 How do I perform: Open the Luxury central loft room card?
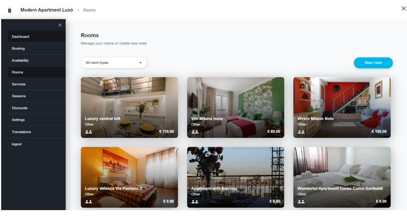click(x=130, y=108)
